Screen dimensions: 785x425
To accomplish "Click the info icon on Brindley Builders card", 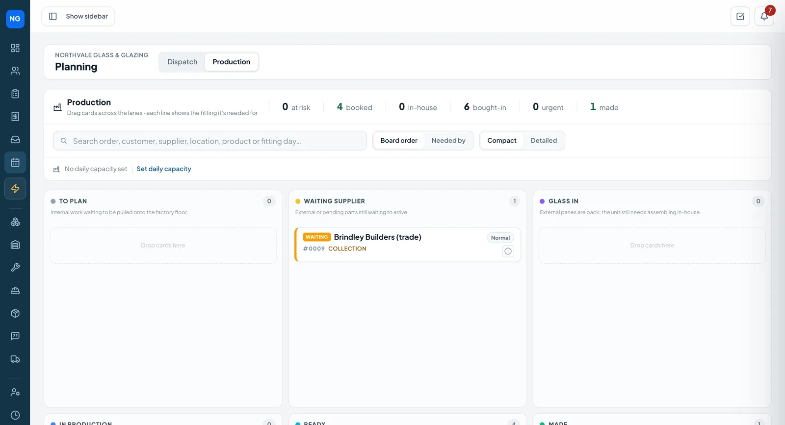I will (508, 251).
